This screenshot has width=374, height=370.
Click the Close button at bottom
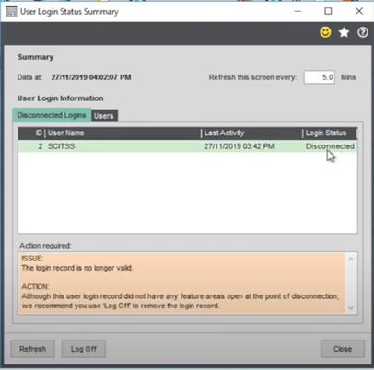pyautogui.click(x=343, y=349)
